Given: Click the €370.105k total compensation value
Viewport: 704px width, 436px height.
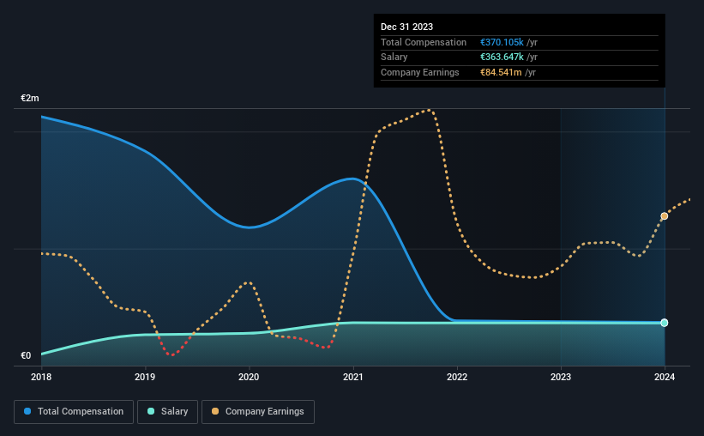Looking at the screenshot, I should click(x=502, y=42).
